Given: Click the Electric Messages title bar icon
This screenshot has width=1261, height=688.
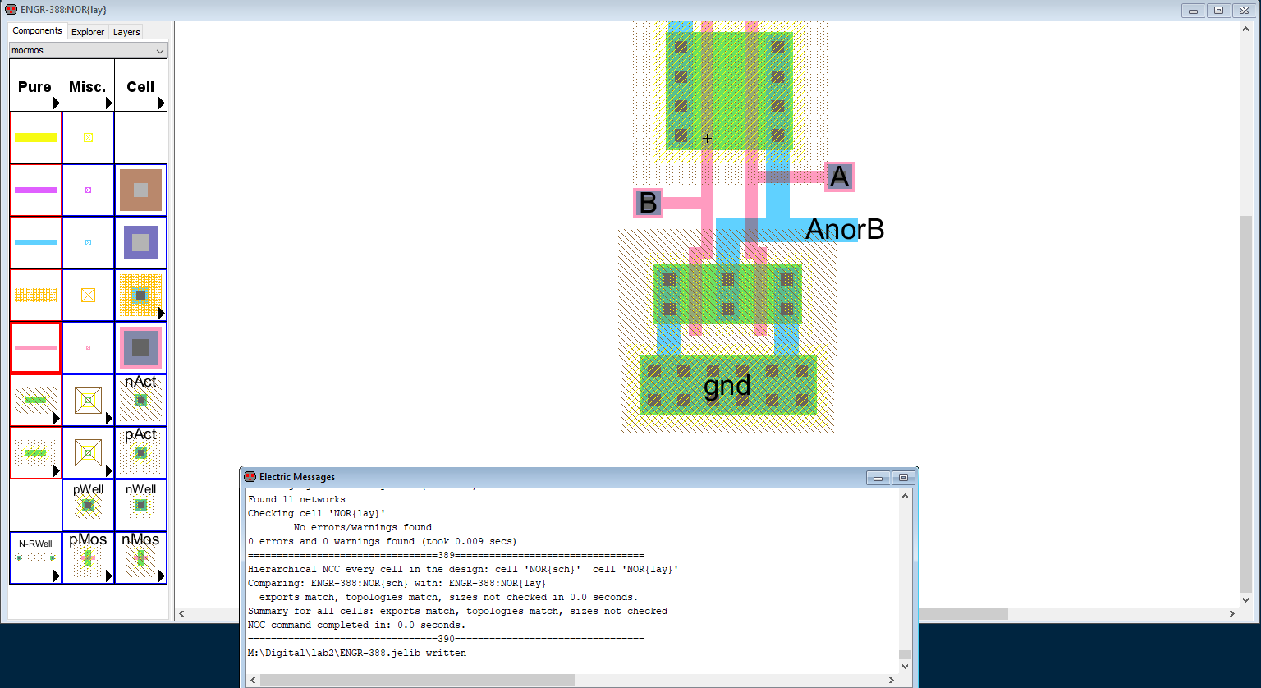Looking at the screenshot, I should tap(250, 476).
